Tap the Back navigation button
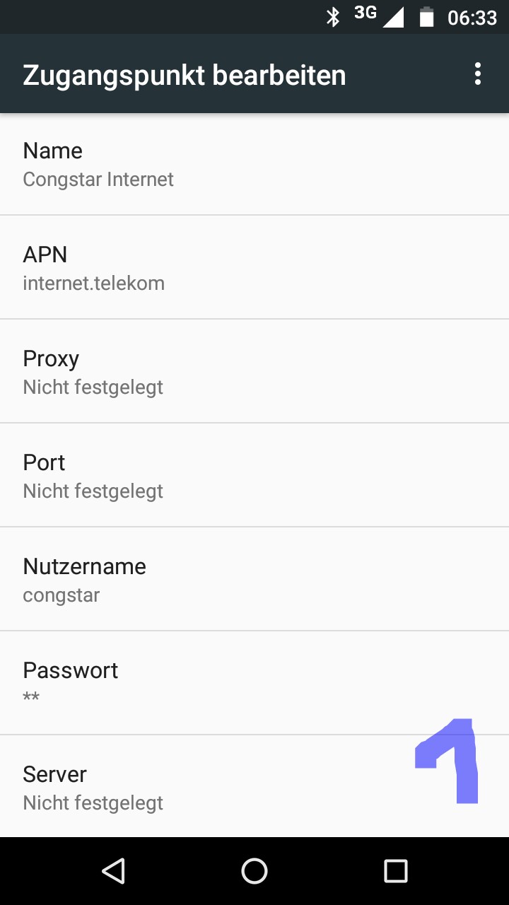509x905 pixels. coord(113,871)
